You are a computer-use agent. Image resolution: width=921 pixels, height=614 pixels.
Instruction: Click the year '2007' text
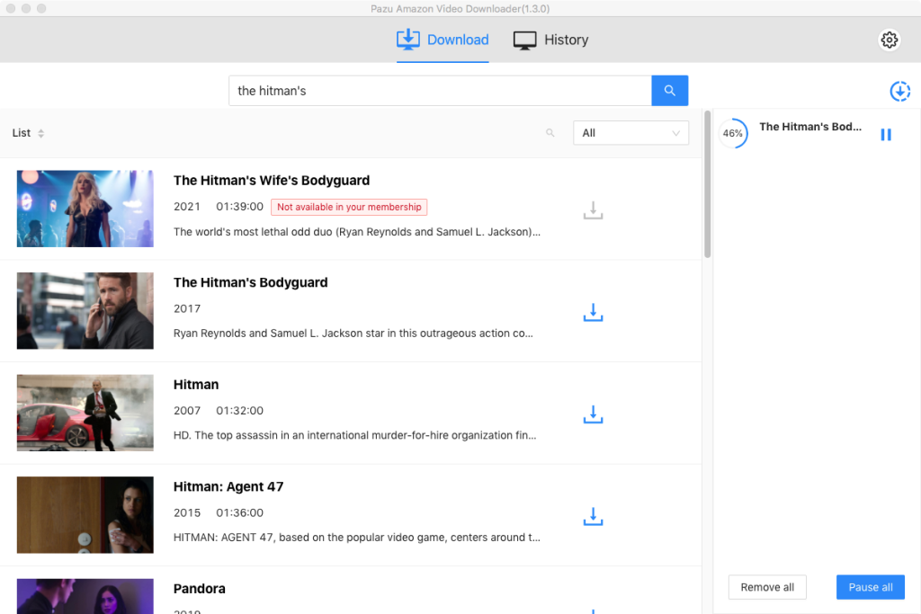[x=187, y=411]
